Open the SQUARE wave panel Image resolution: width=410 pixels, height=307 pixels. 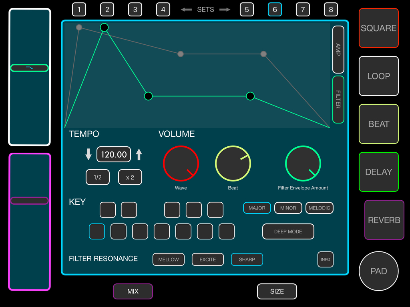379,28
